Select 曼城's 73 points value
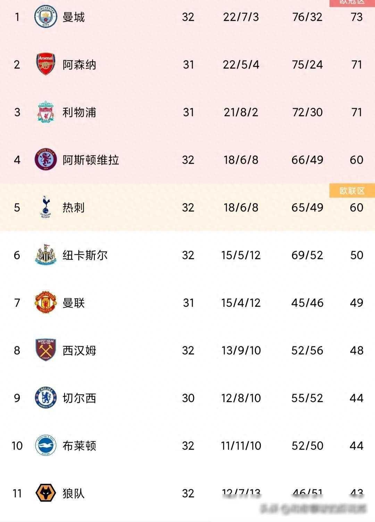The image size is (375, 522). pos(357,17)
